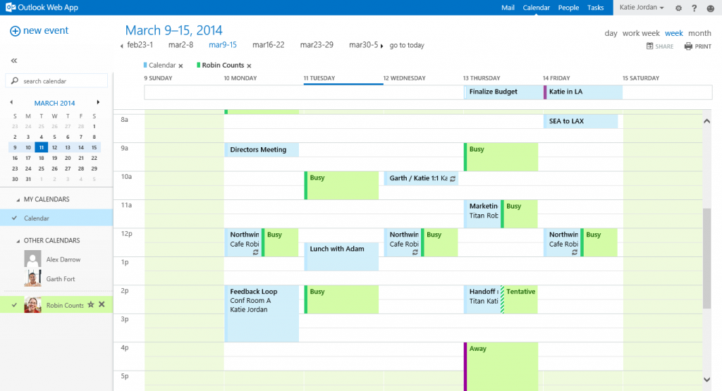This screenshot has width=722, height=391.
Task: Open the Katie Jordan account dropdown
Action: pyautogui.click(x=642, y=8)
